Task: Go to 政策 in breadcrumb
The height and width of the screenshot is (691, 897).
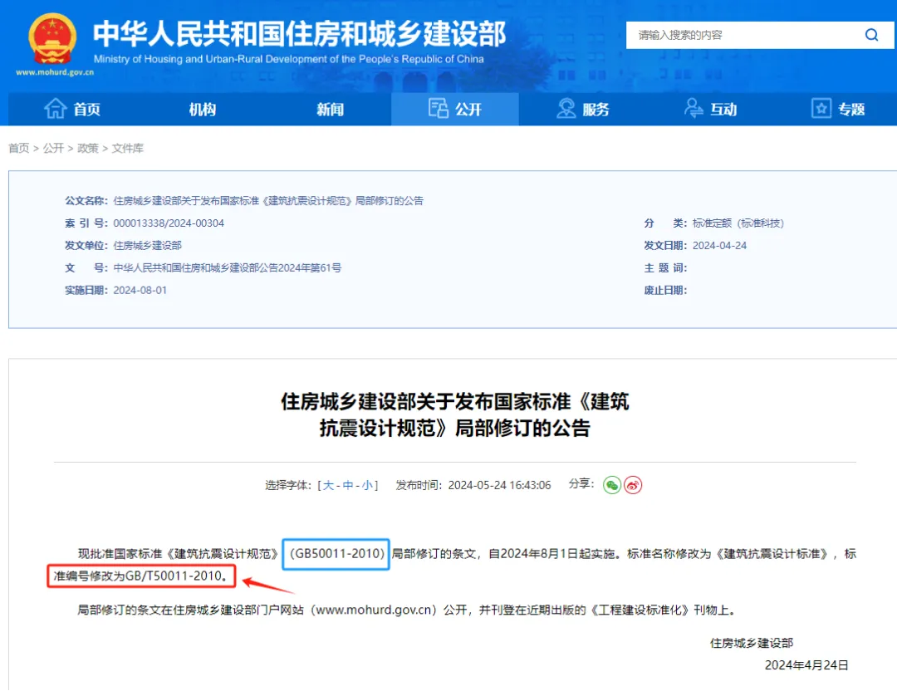Action: coord(87,148)
